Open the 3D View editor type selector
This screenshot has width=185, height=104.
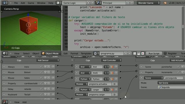pyautogui.click(x=5, y=53)
